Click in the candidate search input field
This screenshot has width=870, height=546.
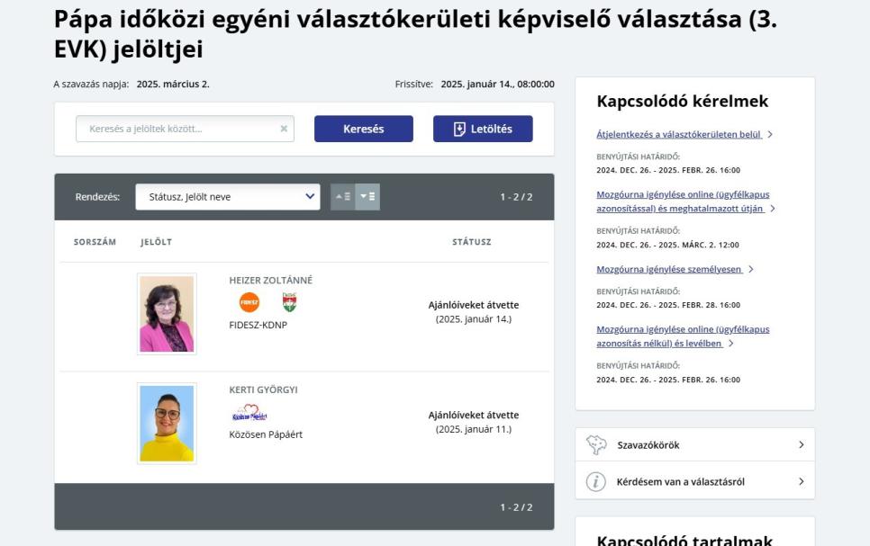[x=180, y=129]
